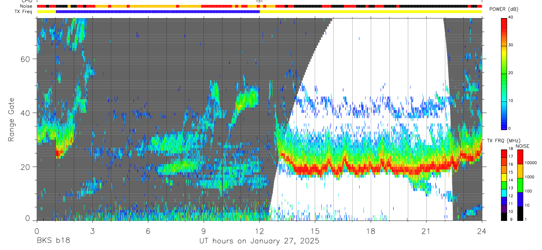Click the yellow TX Freq segment after 12 UT

pos(371,11)
